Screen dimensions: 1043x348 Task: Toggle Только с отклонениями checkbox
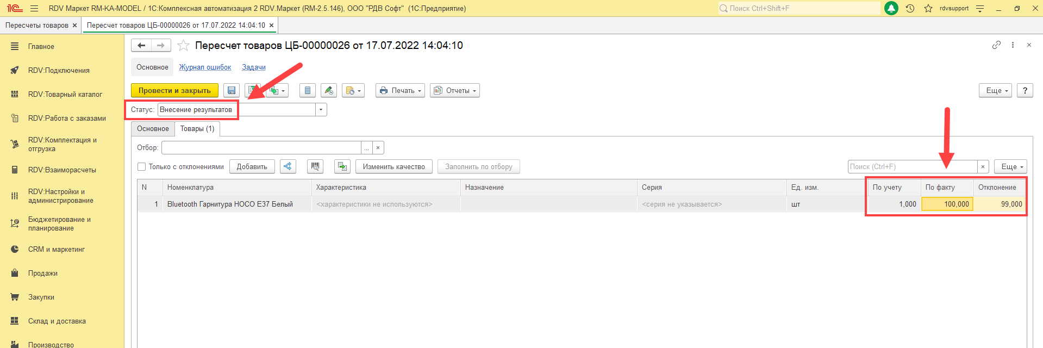[142, 167]
